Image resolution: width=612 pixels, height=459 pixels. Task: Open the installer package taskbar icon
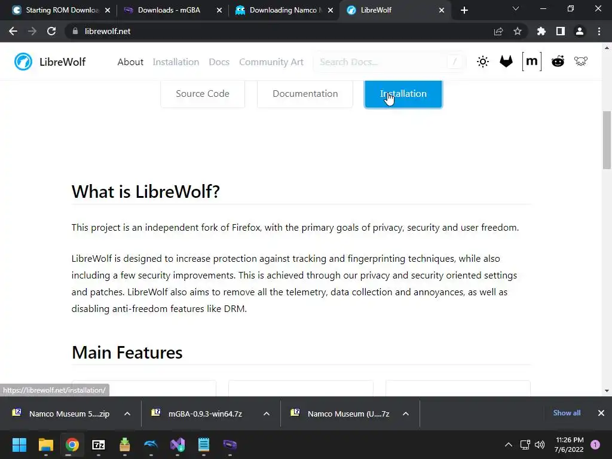click(124, 445)
